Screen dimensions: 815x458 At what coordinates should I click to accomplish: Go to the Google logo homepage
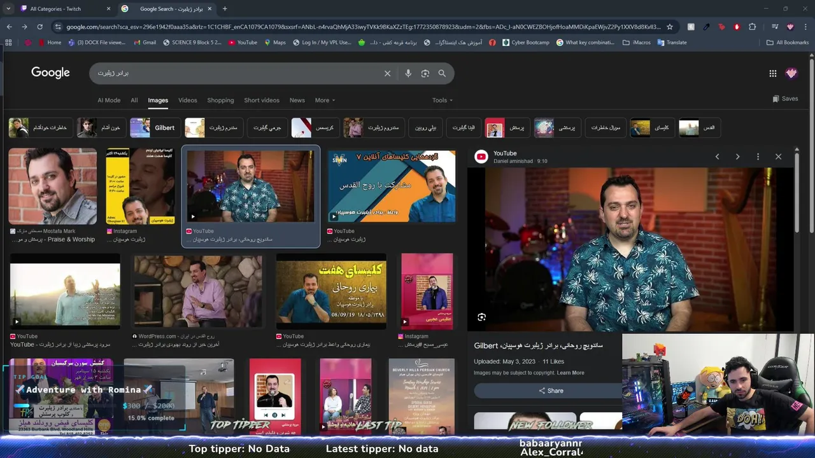[50, 73]
